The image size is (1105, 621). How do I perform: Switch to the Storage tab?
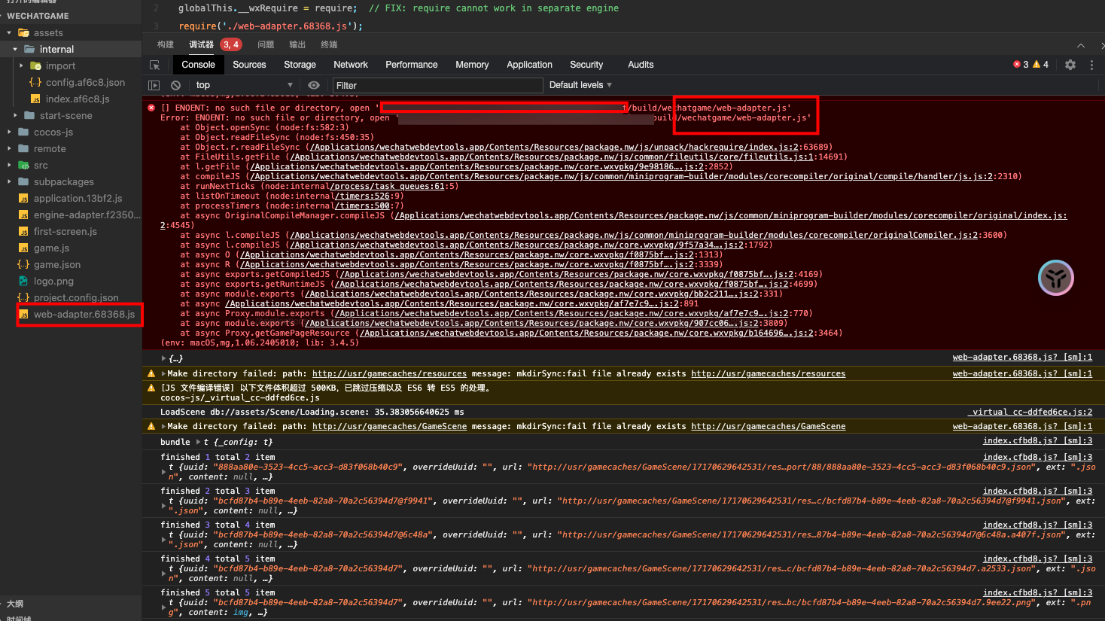click(x=300, y=65)
